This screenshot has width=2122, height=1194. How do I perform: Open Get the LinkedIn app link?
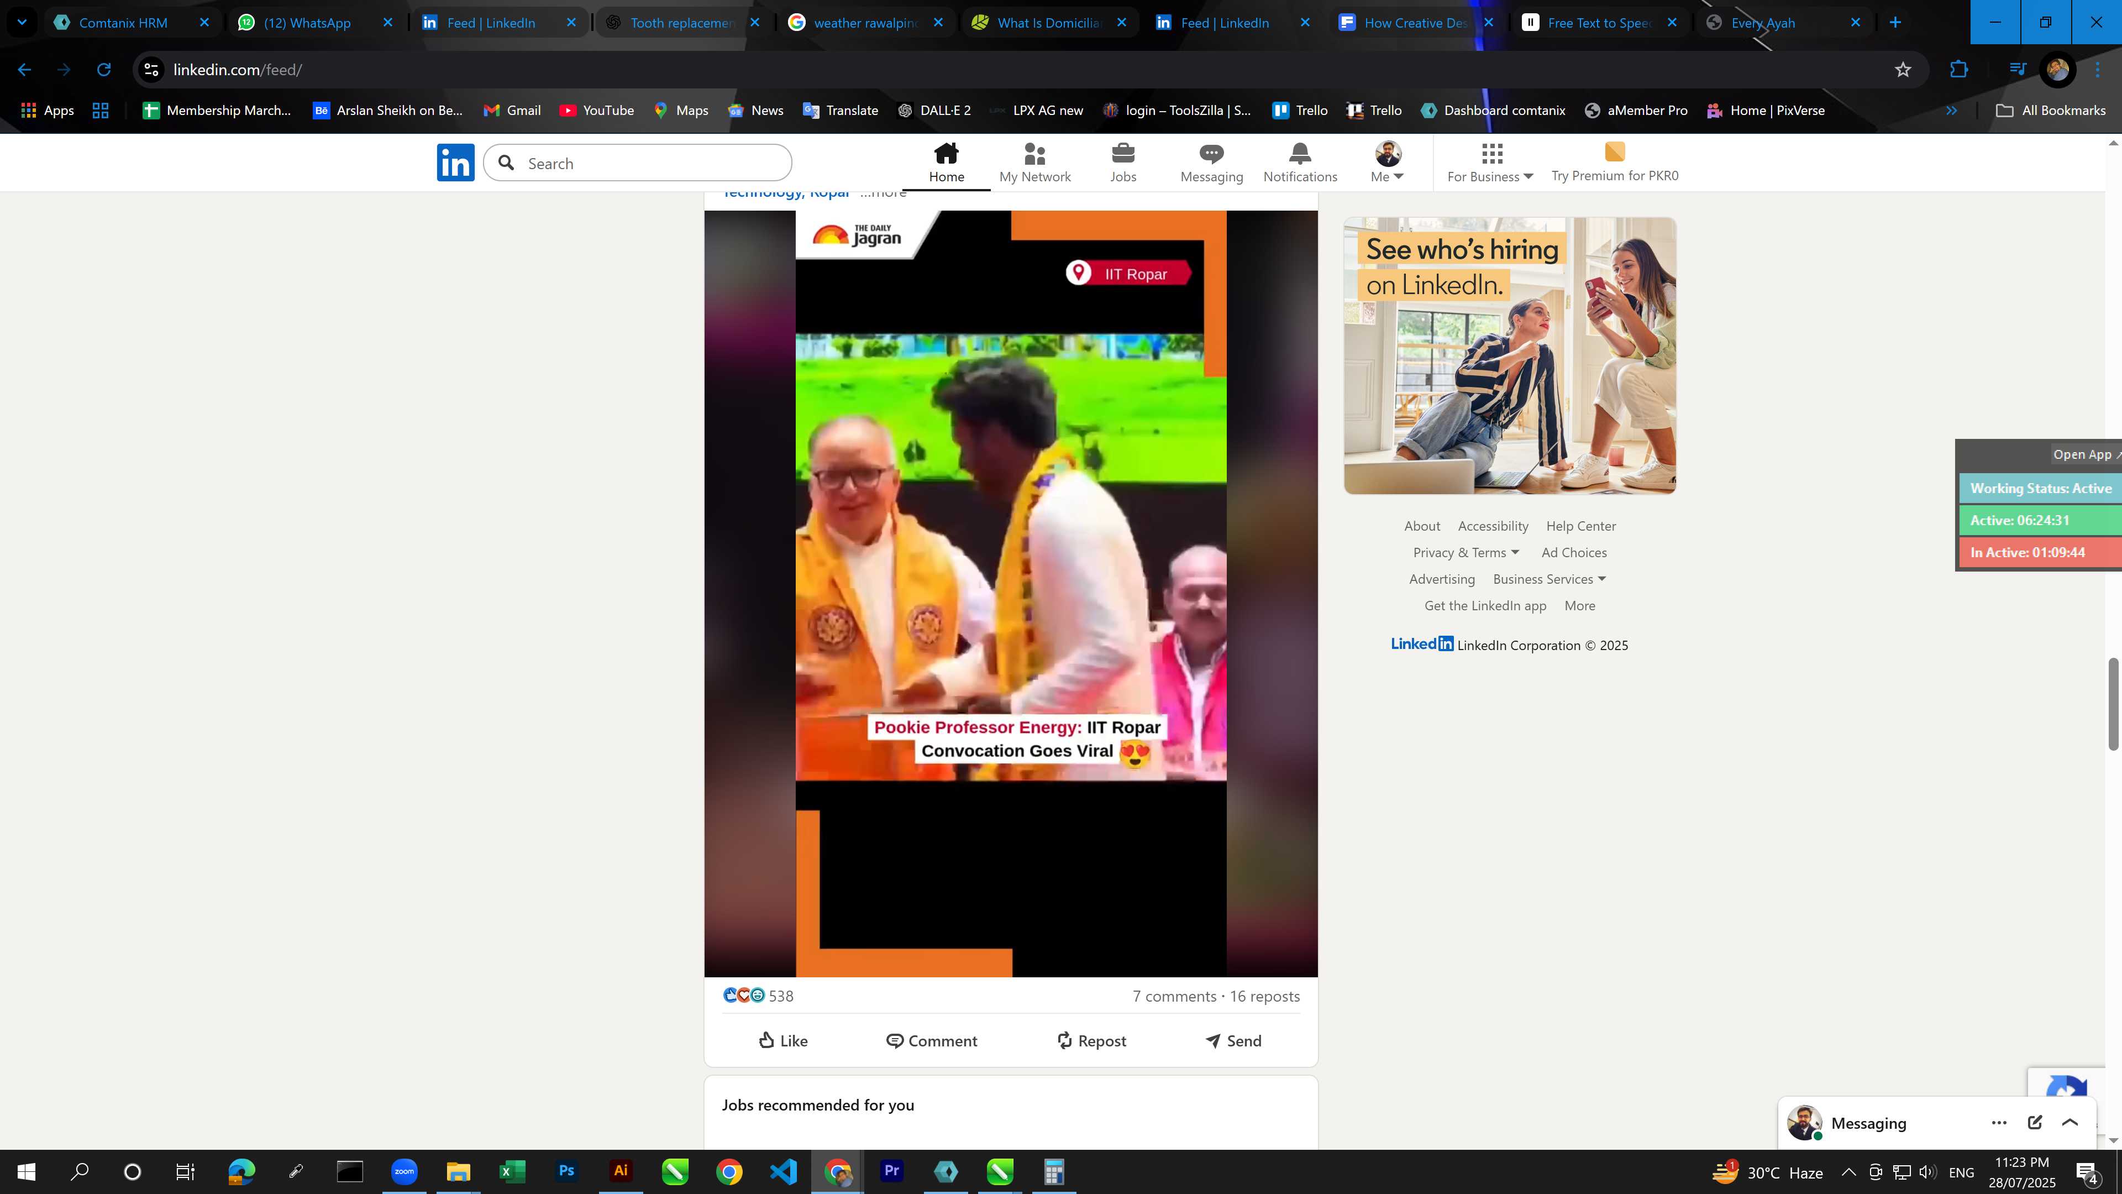coord(1485,605)
